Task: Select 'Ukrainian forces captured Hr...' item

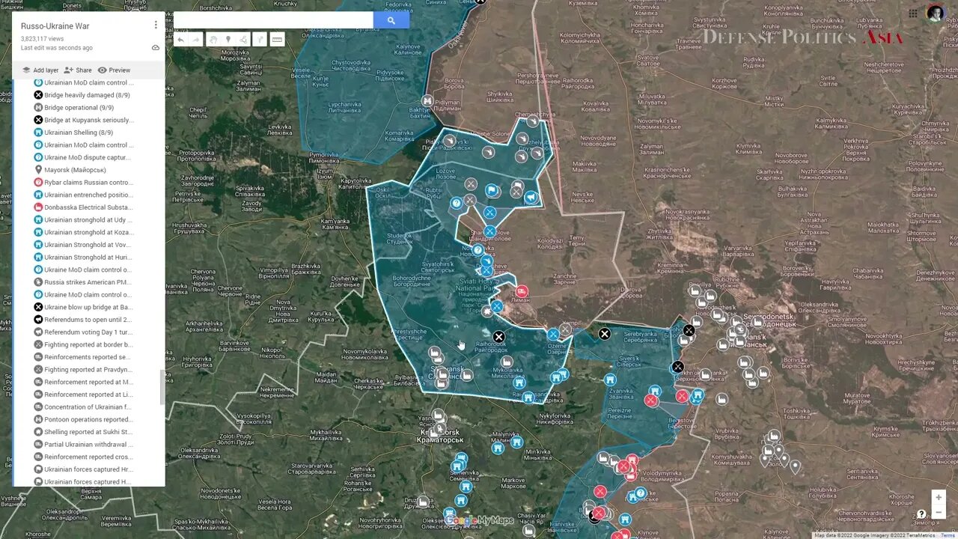Action: click(88, 469)
